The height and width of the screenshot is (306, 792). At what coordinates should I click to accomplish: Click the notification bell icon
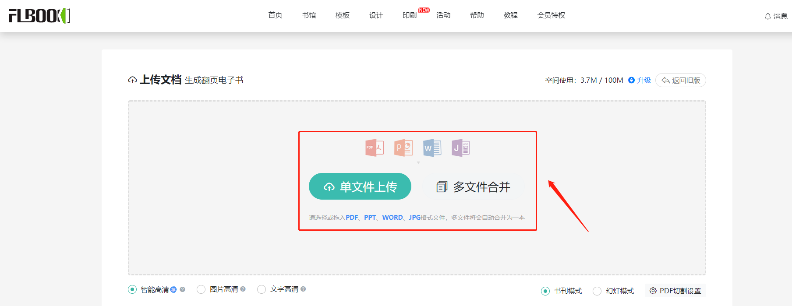[x=768, y=17]
